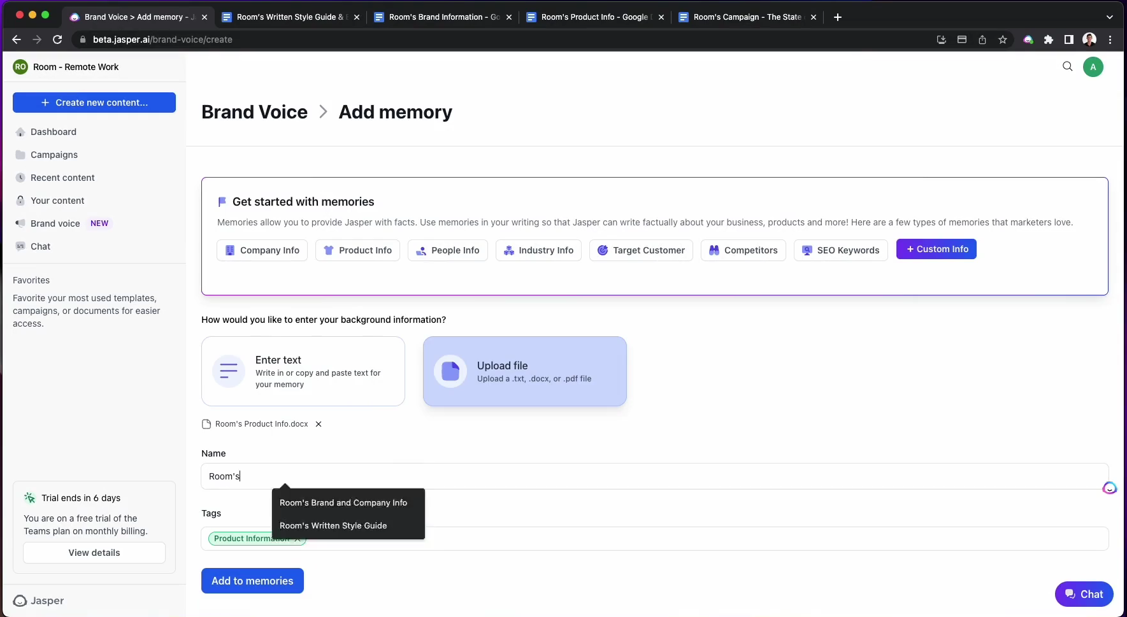1127x617 pixels.
Task: Open the tab search dropdown arrow
Action: (1110, 17)
